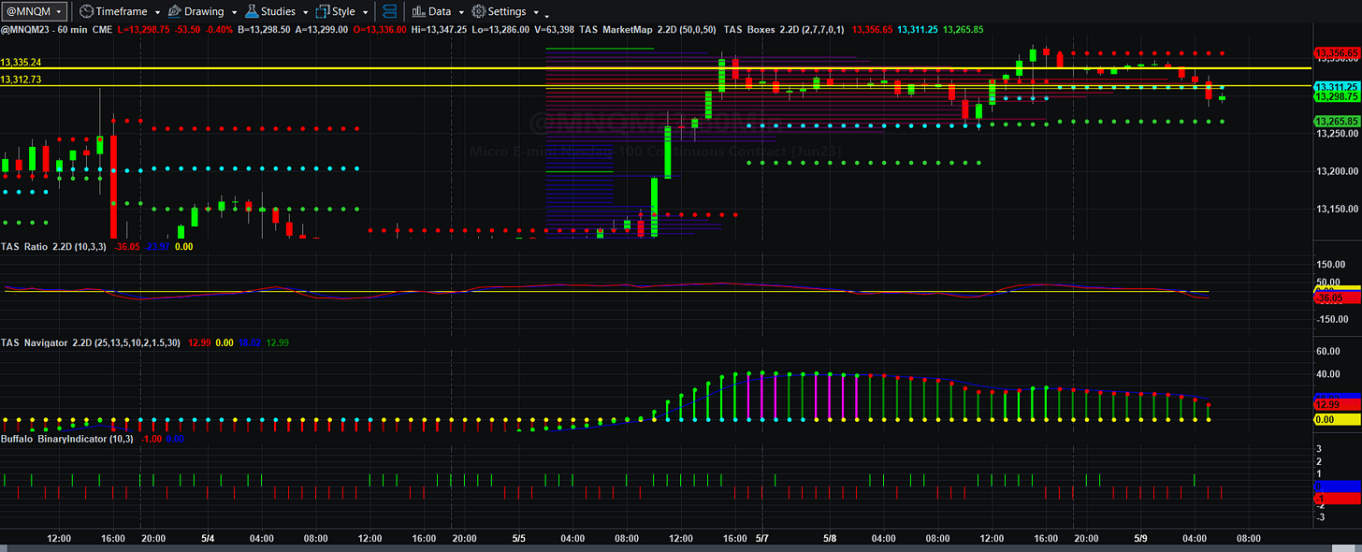Click the Drawing pencil icon
1362x552 pixels.
pyautogui.click(x=173, y=12)
